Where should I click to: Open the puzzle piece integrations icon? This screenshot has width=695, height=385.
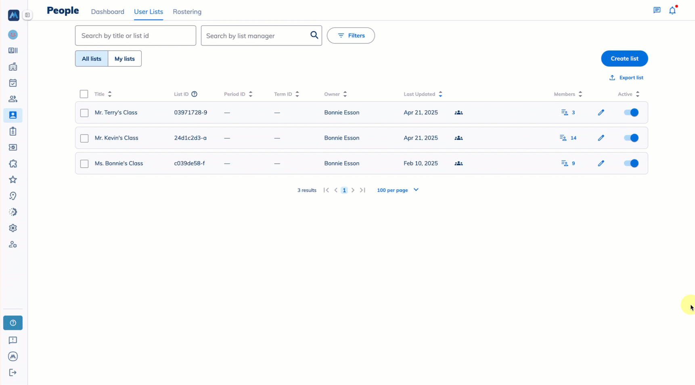[x=13, y=163]
